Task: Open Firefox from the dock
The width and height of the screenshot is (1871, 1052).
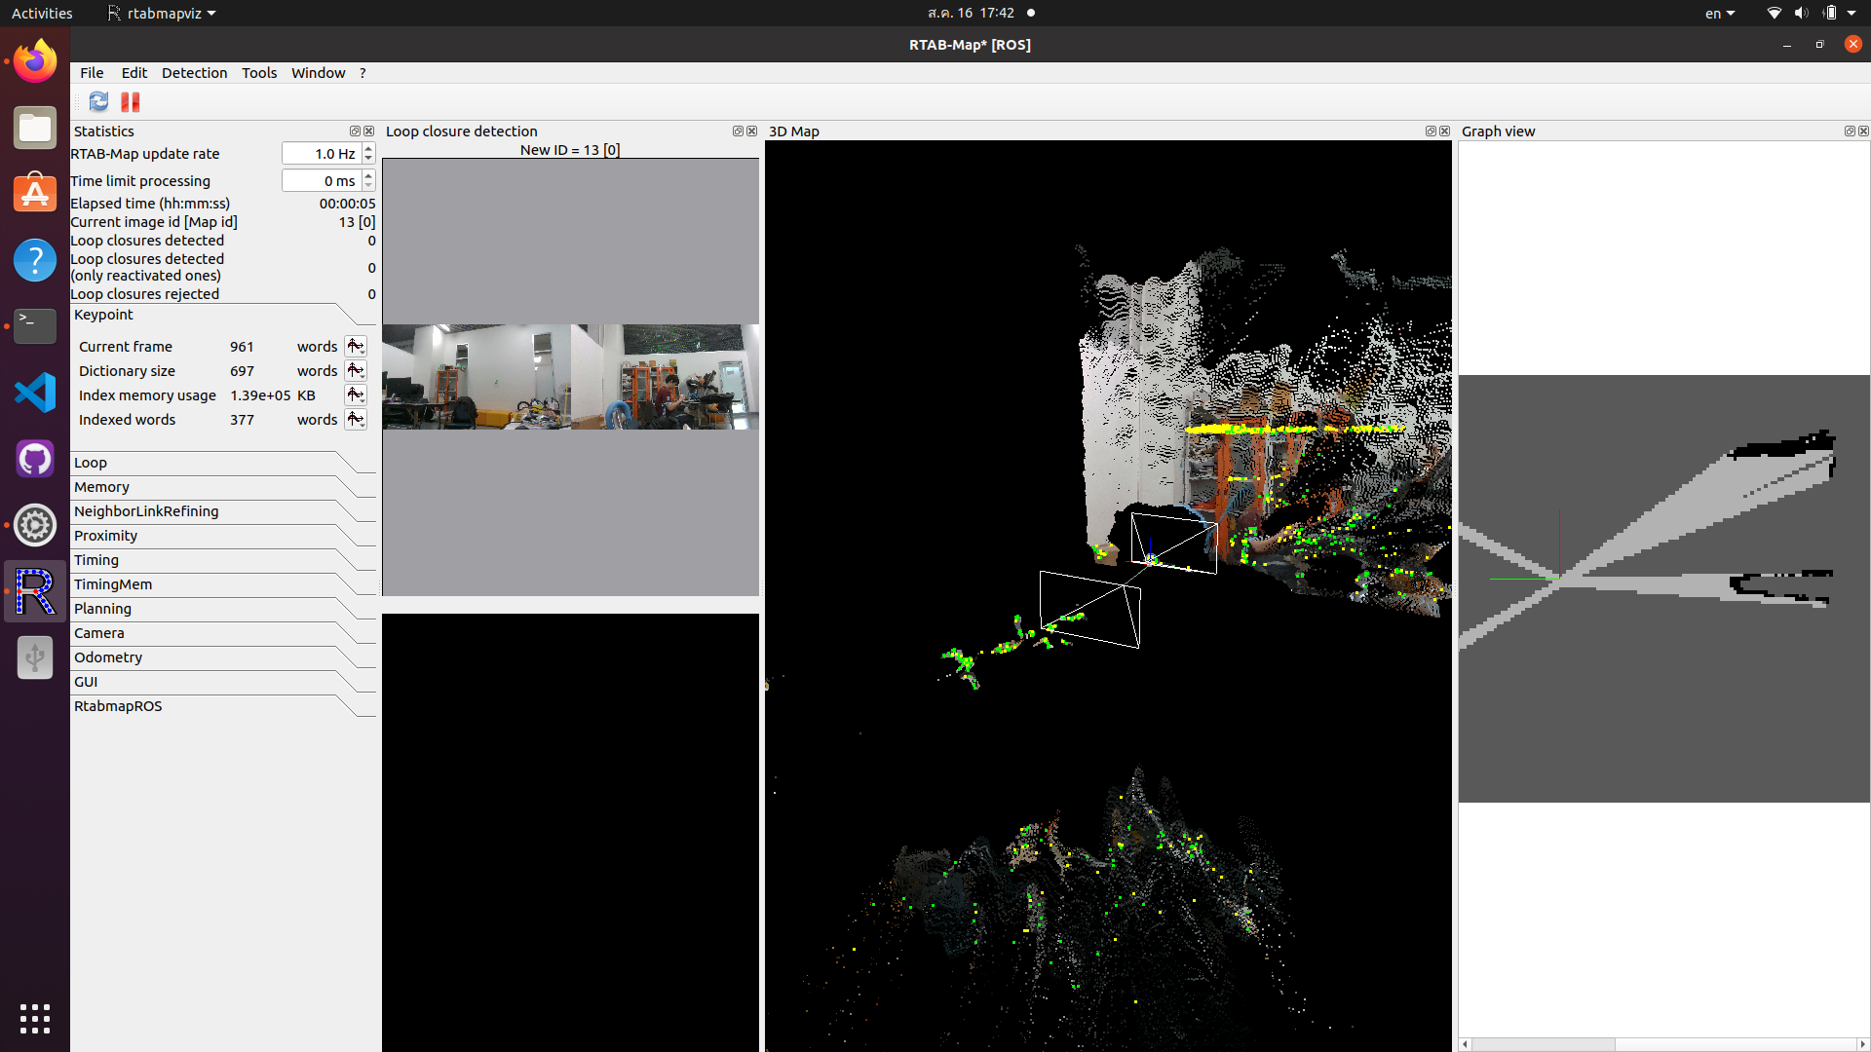Action: [x=35, y=61]
